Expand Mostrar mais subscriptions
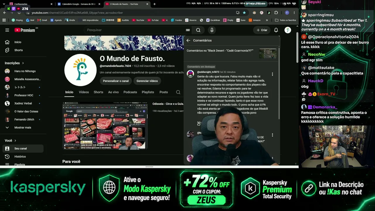375x211 pixels. 23,127
